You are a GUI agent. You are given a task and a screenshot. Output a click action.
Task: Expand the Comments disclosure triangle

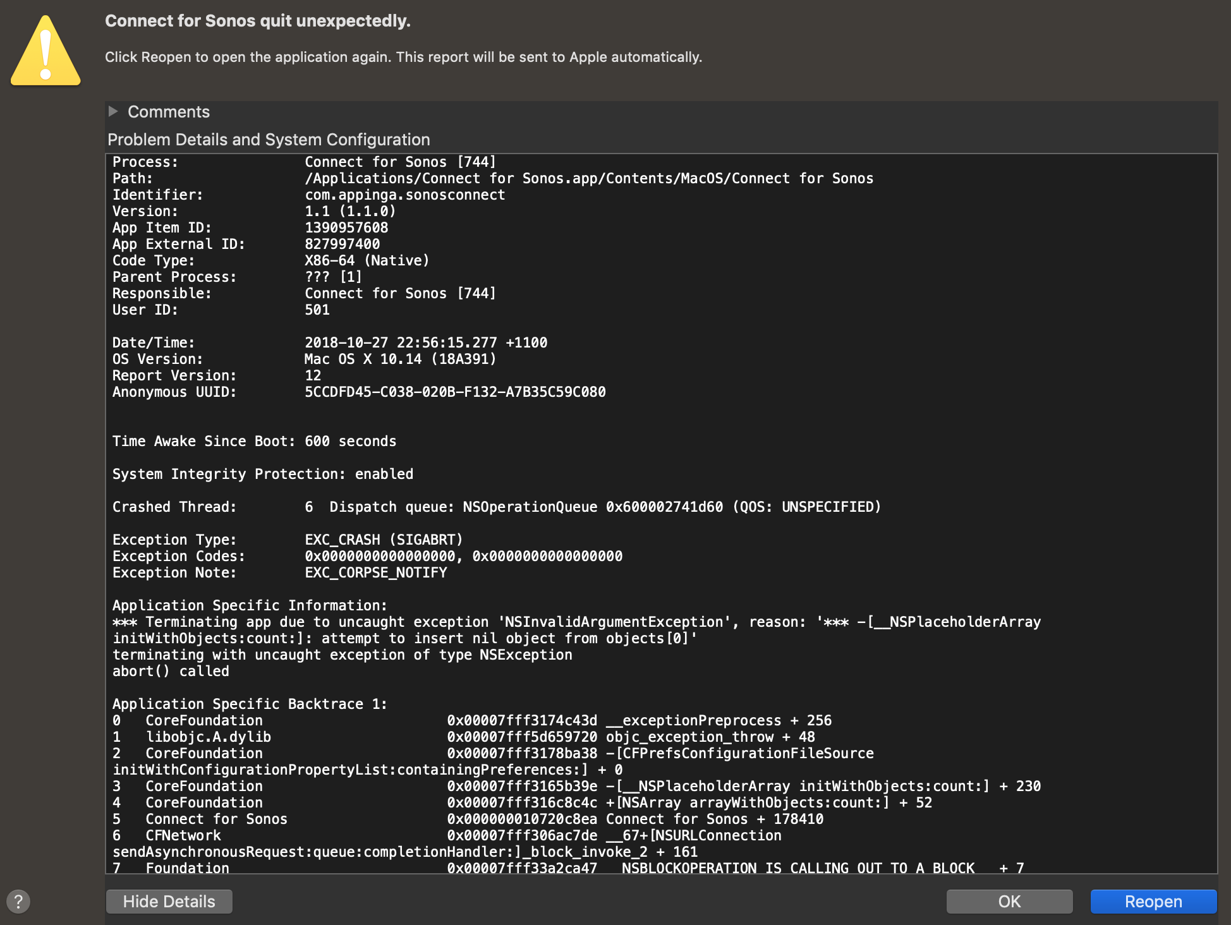click(x=113, y=112)
